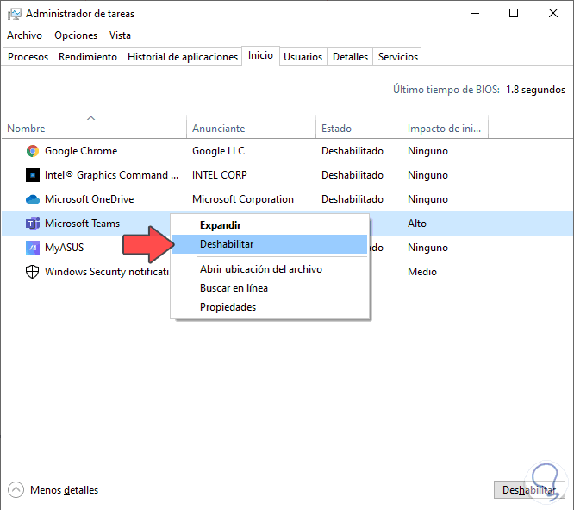Select the Intel Graphics Command row name

(112, 175)
